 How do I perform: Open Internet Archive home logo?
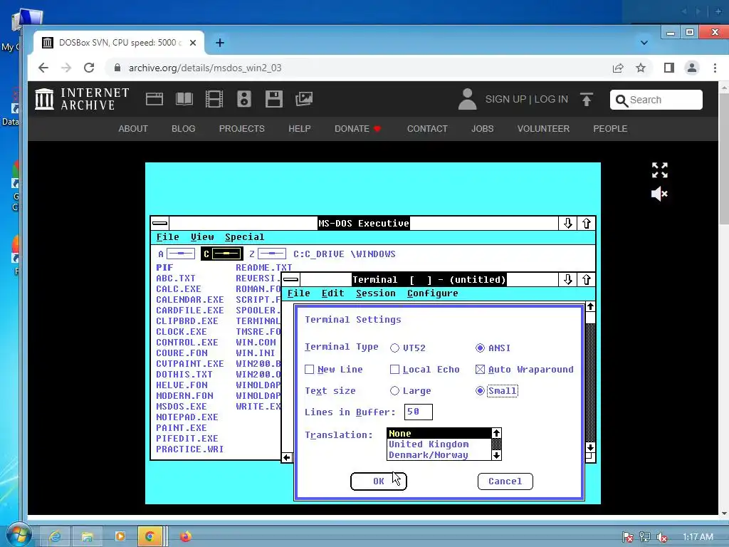(82, 99)
